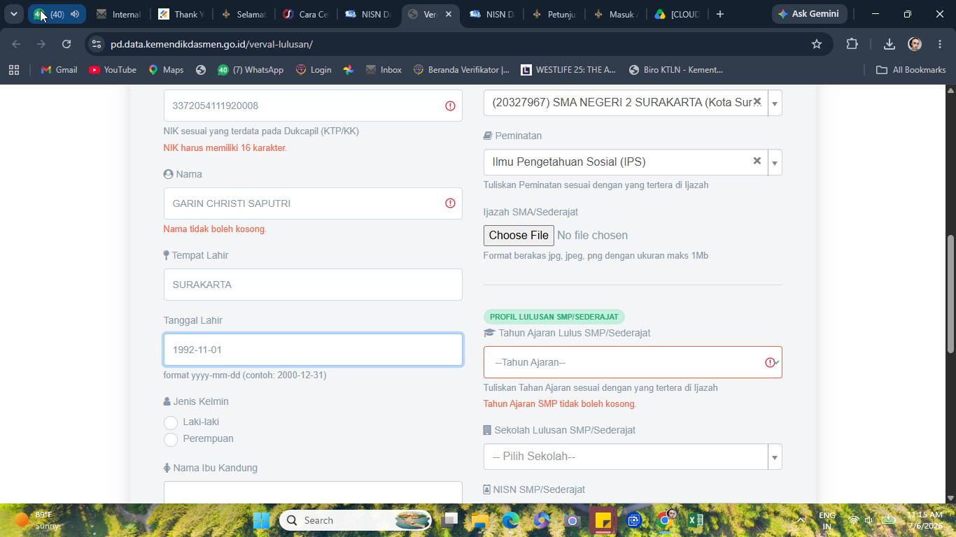Switch to the Petunjuk tab
Image resolution: width=956 pixels, height=537 pixels.
(x=554, y=14)
